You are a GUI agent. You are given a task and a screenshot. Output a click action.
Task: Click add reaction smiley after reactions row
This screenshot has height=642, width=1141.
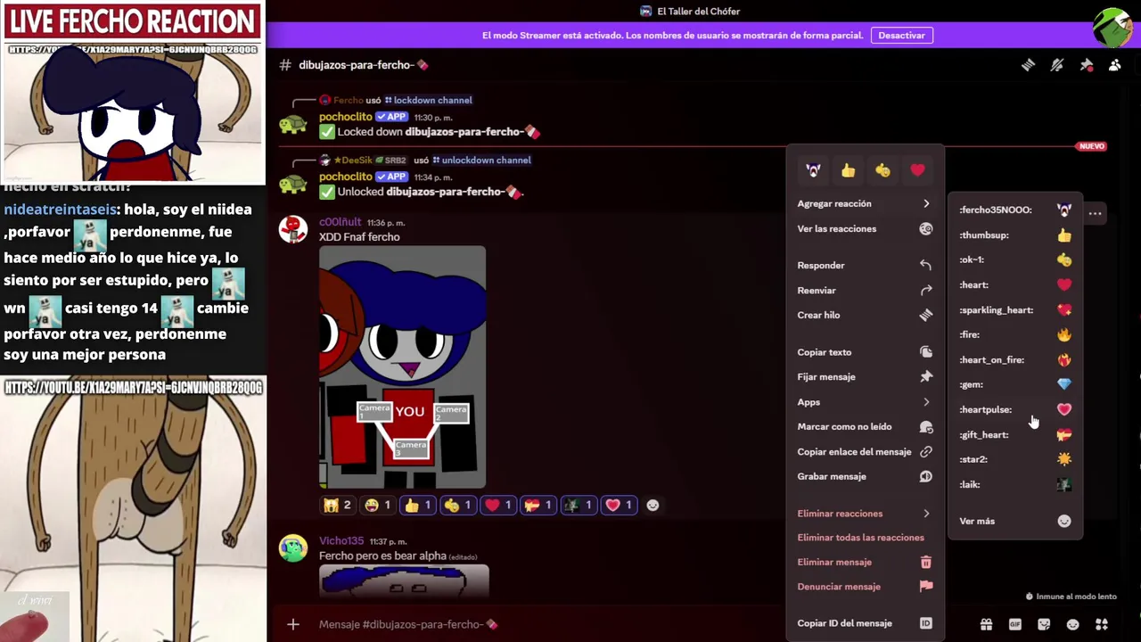click(653, 506)
